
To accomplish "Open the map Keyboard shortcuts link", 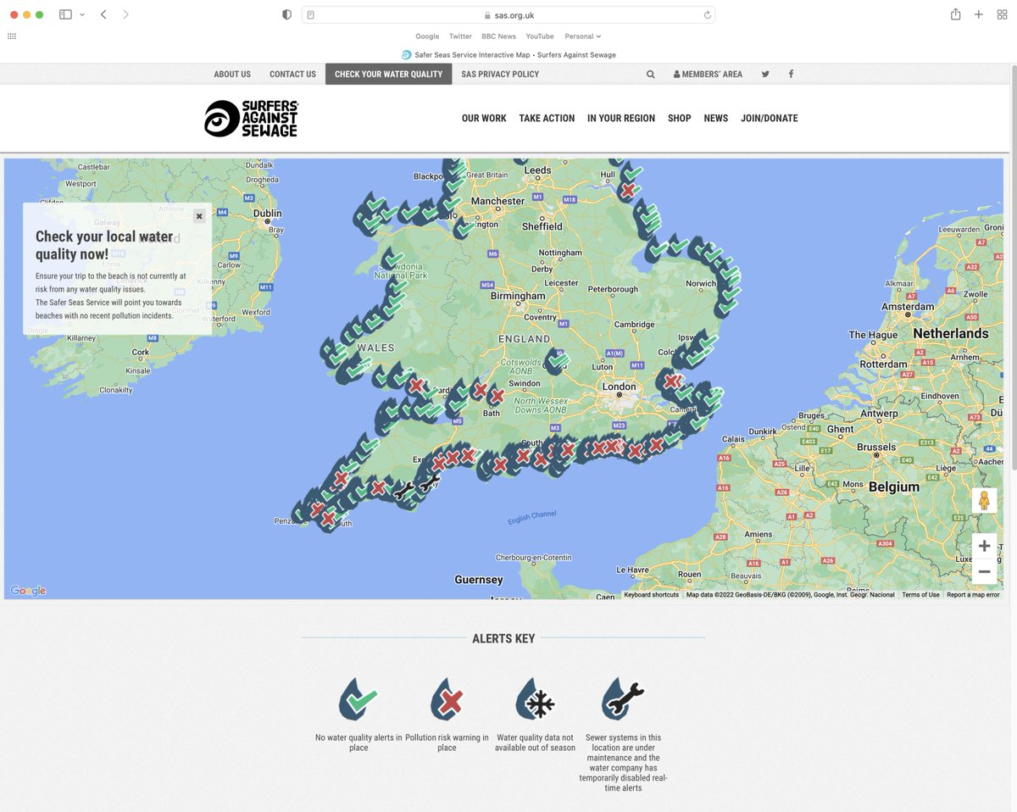I will point(652,595).
